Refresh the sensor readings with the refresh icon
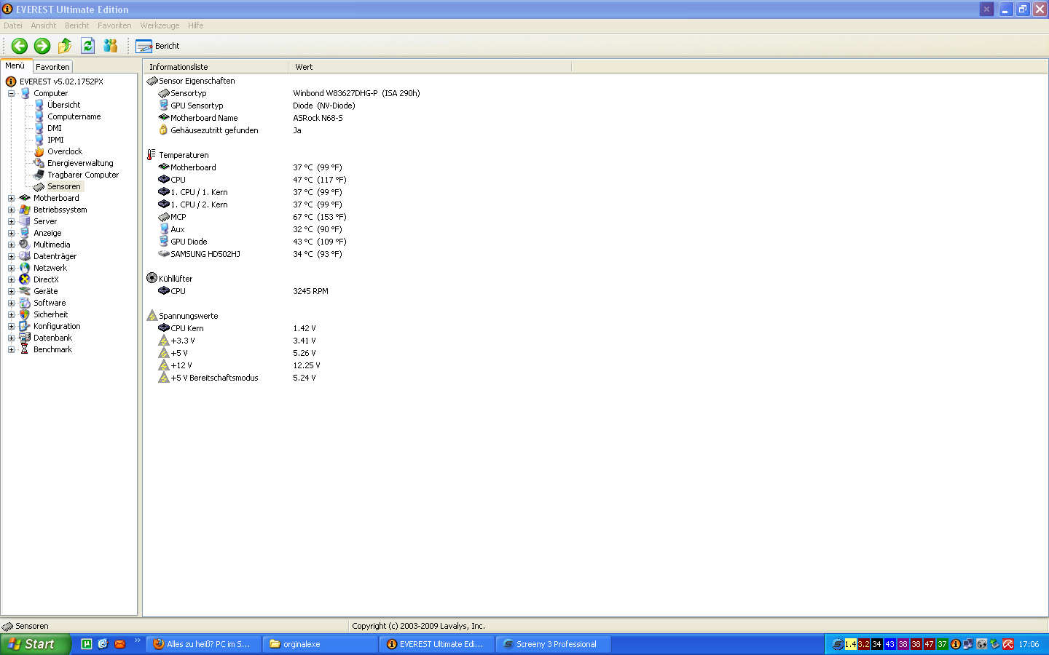The width and height of the screenshot is (1049, 655). pyautogui.click(x=87, y=46)
